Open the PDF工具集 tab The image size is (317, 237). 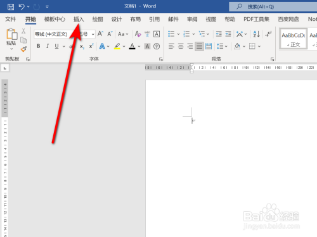[256, 20]
